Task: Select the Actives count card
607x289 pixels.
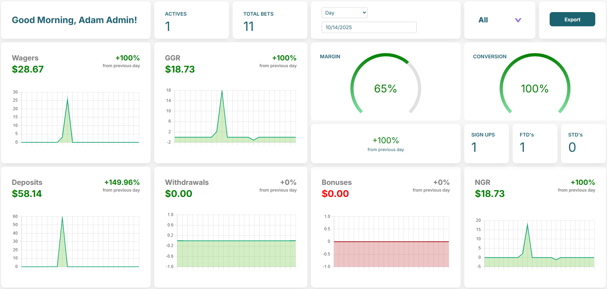Action: click(x=191, y=20)
